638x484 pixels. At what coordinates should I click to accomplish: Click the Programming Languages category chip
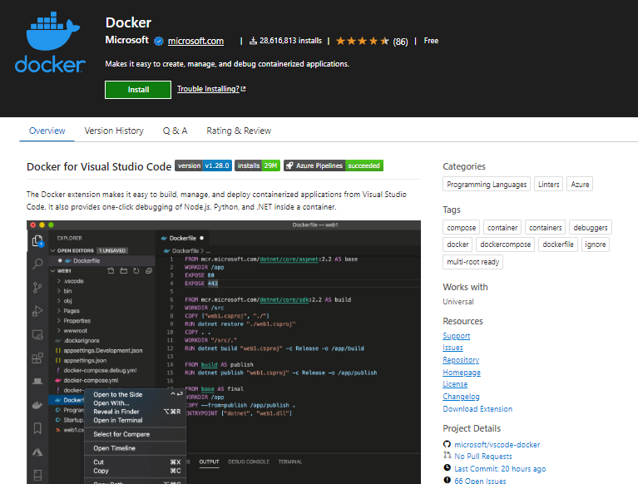tap(487, 185)
